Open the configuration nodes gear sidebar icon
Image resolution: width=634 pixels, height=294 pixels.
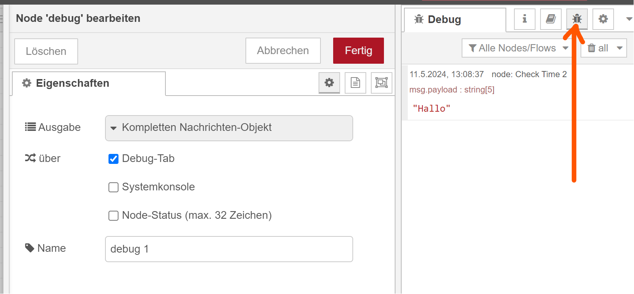pos(603,19)
